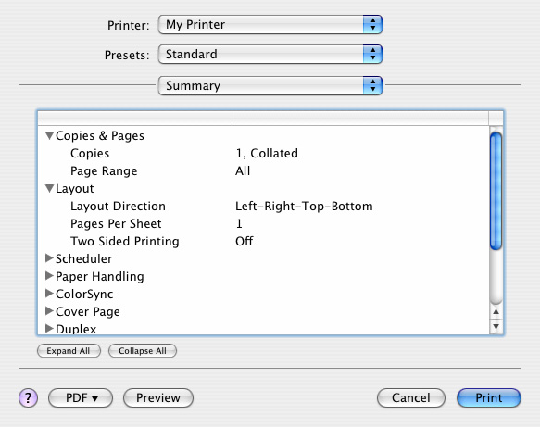Click the blue Print button

pyautogui.click(x=489, y=397)
